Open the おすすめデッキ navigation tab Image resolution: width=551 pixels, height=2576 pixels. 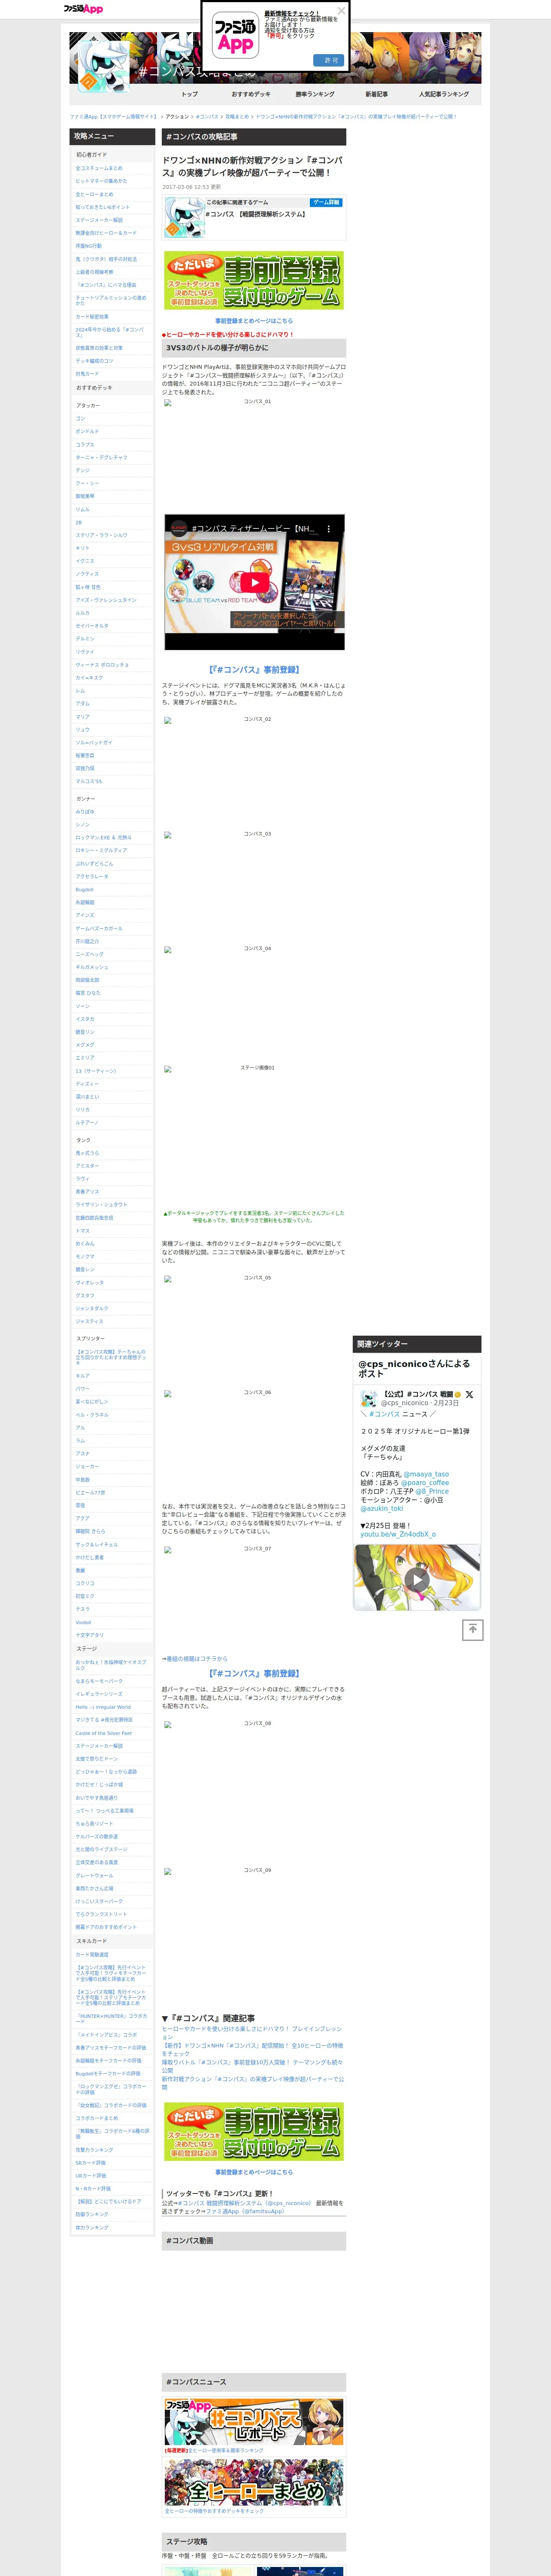tap(250, 94)
